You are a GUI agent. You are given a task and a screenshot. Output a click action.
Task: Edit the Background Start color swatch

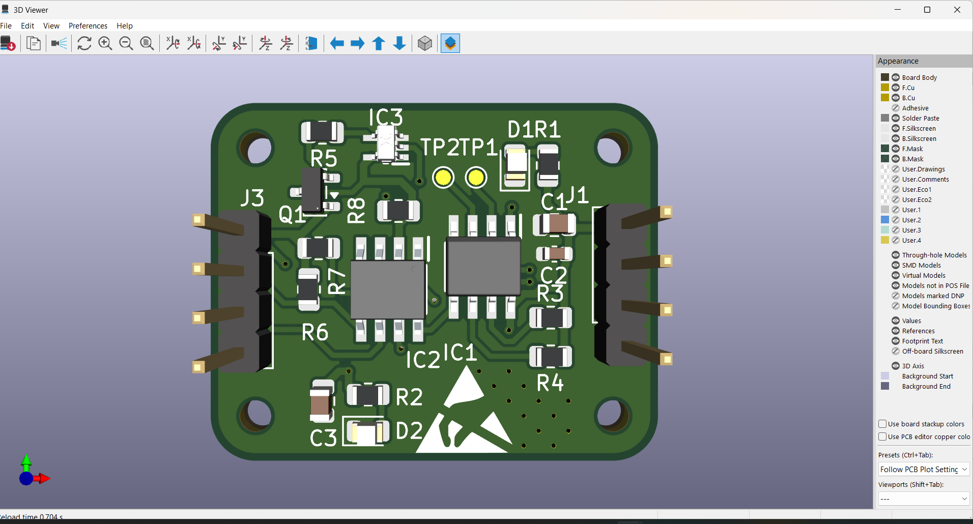coord(885,376)
